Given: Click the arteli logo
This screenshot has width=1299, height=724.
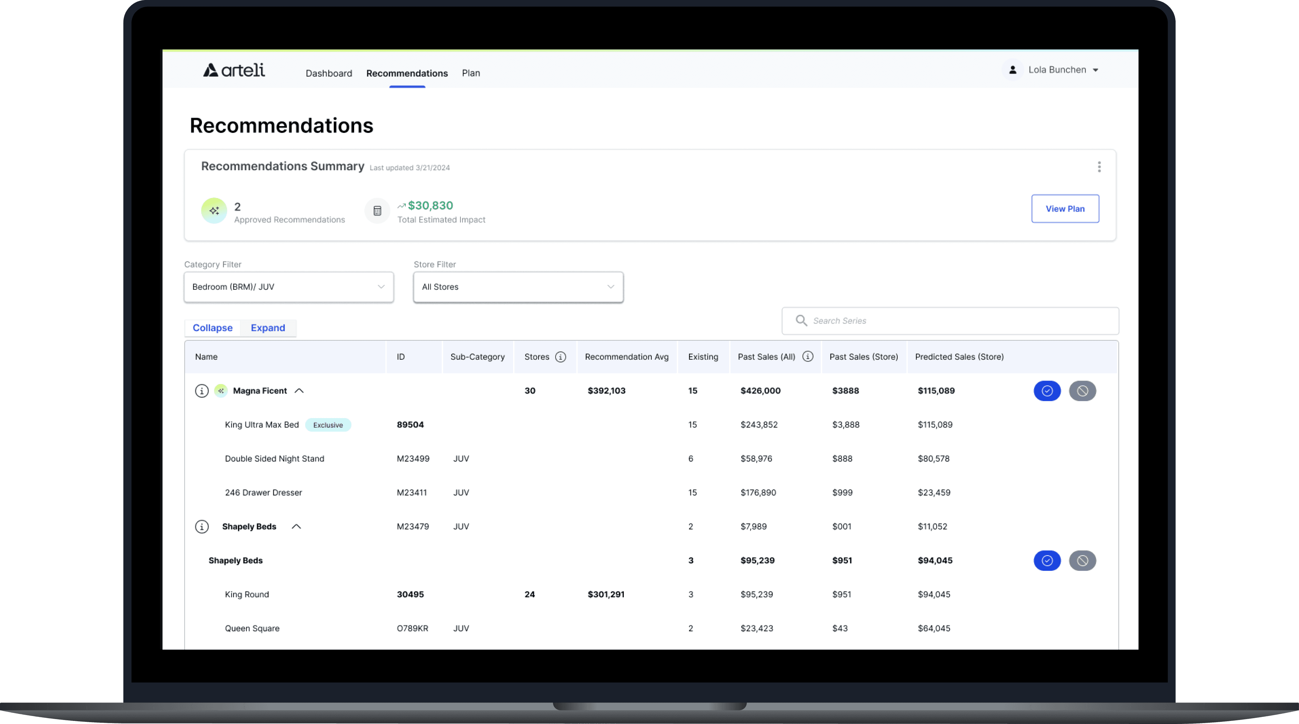Looking at the screenshot, I should 234,70.
